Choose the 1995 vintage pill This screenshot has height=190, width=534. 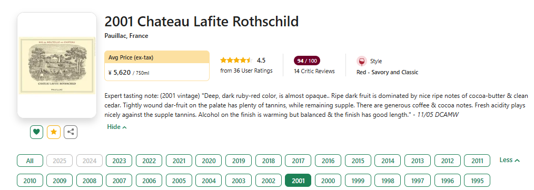(x=477, y=181)
